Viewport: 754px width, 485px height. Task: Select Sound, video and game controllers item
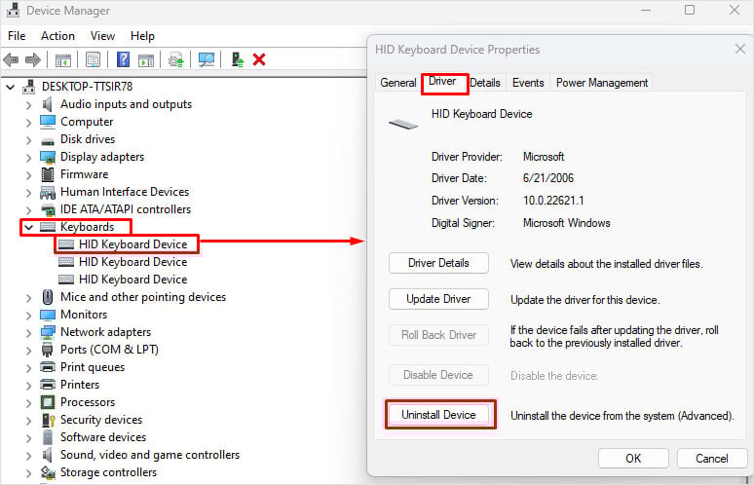(150, 455)
